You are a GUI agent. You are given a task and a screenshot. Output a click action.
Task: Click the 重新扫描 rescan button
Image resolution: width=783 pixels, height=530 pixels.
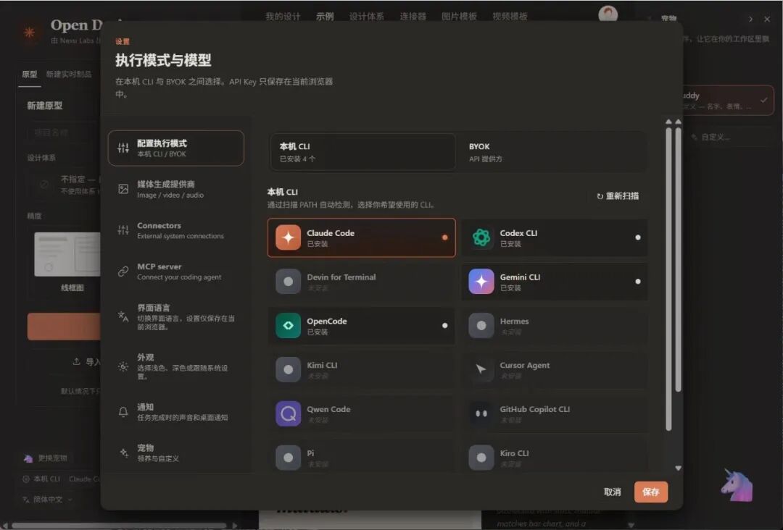tap(617, 196)
